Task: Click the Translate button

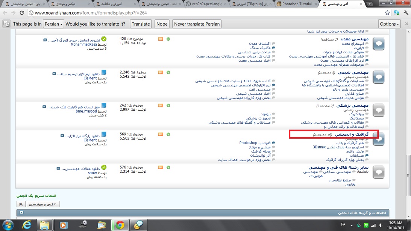Action: tap(141, 24)
